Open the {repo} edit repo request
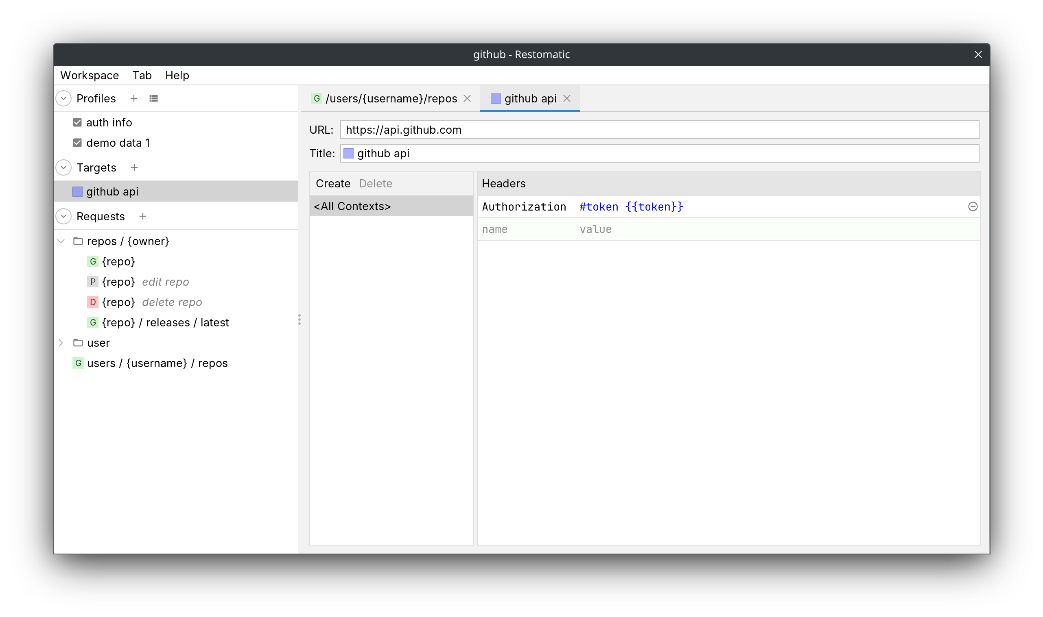1043x617 pixels. (145, 282)
